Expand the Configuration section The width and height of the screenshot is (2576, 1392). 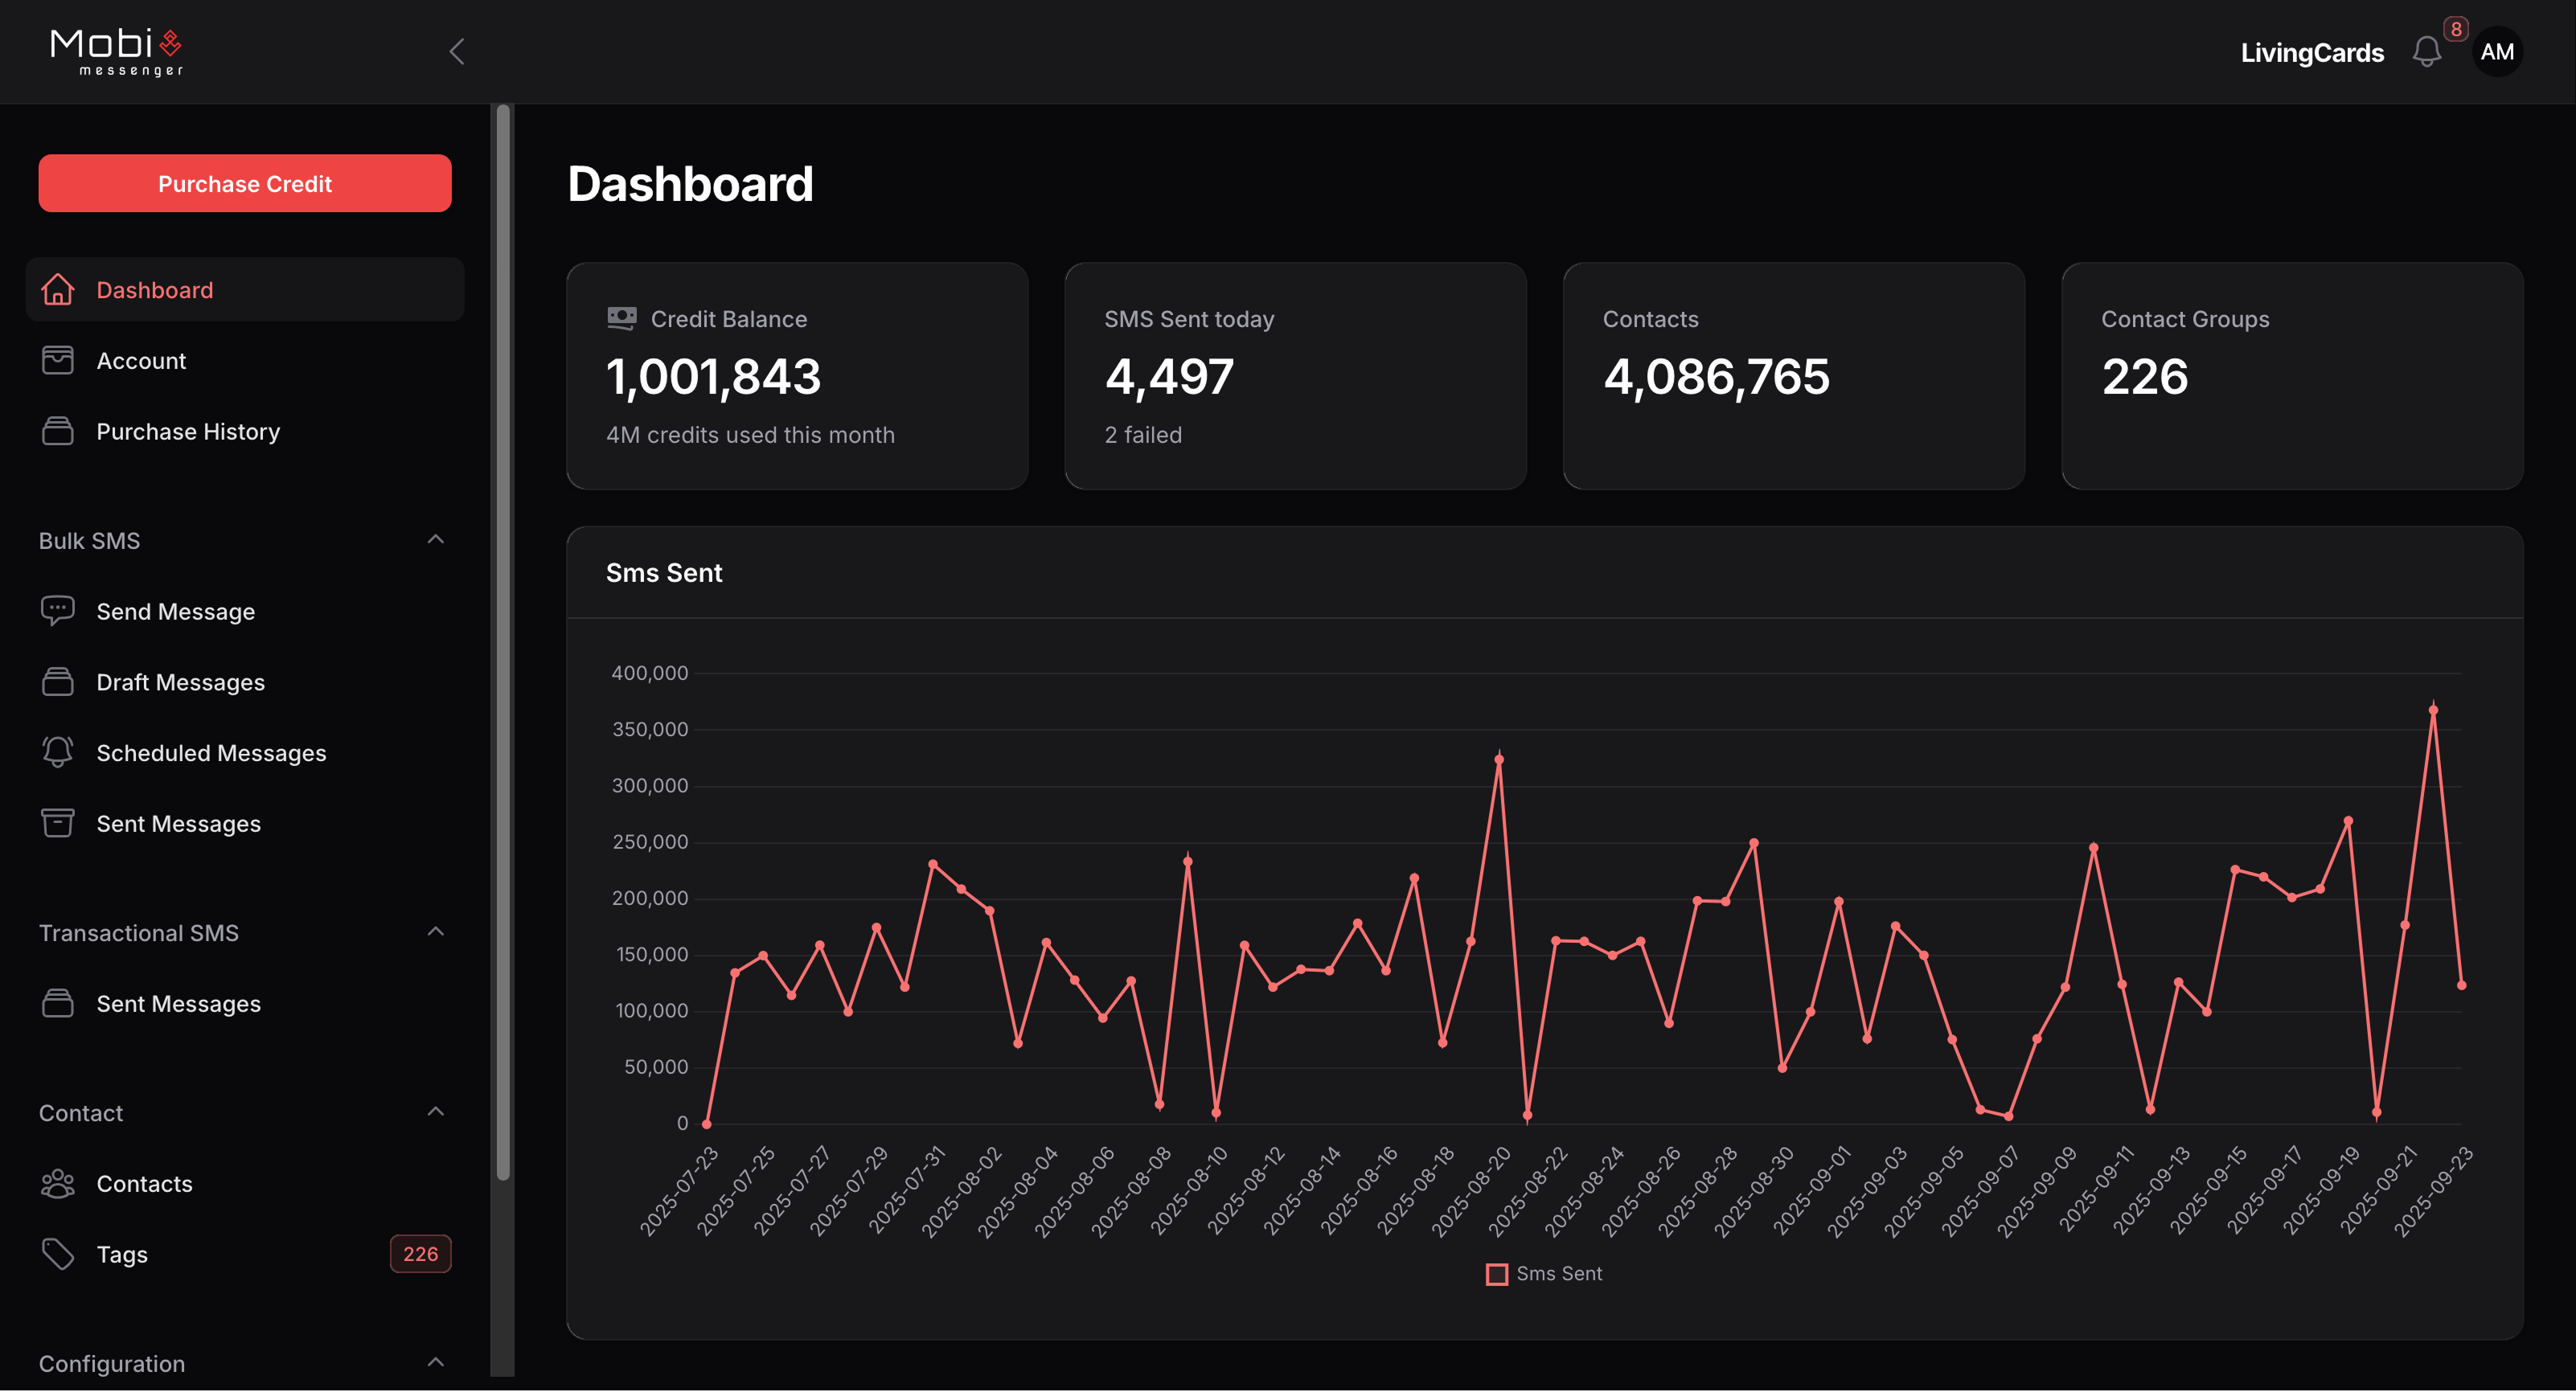435,1362
